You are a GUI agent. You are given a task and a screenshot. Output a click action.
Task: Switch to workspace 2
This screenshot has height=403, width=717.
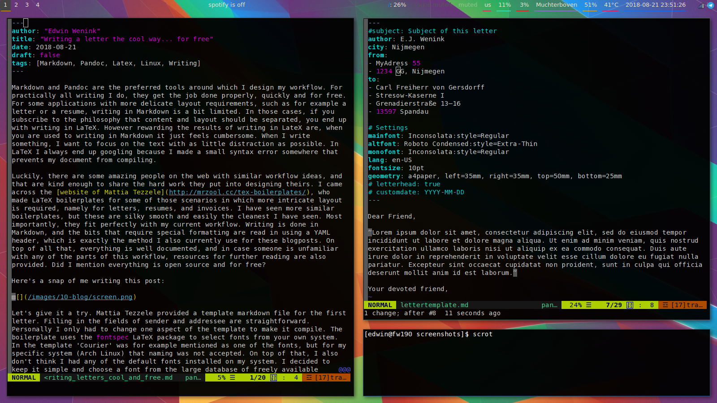(16, 5)
